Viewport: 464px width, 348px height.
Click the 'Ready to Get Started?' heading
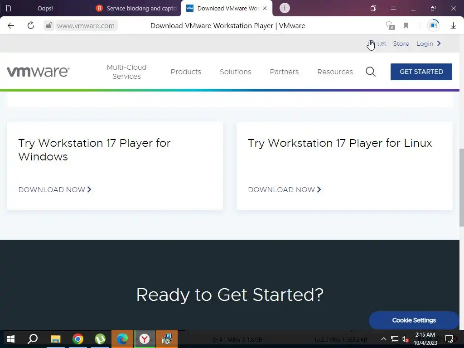point(230,295)
